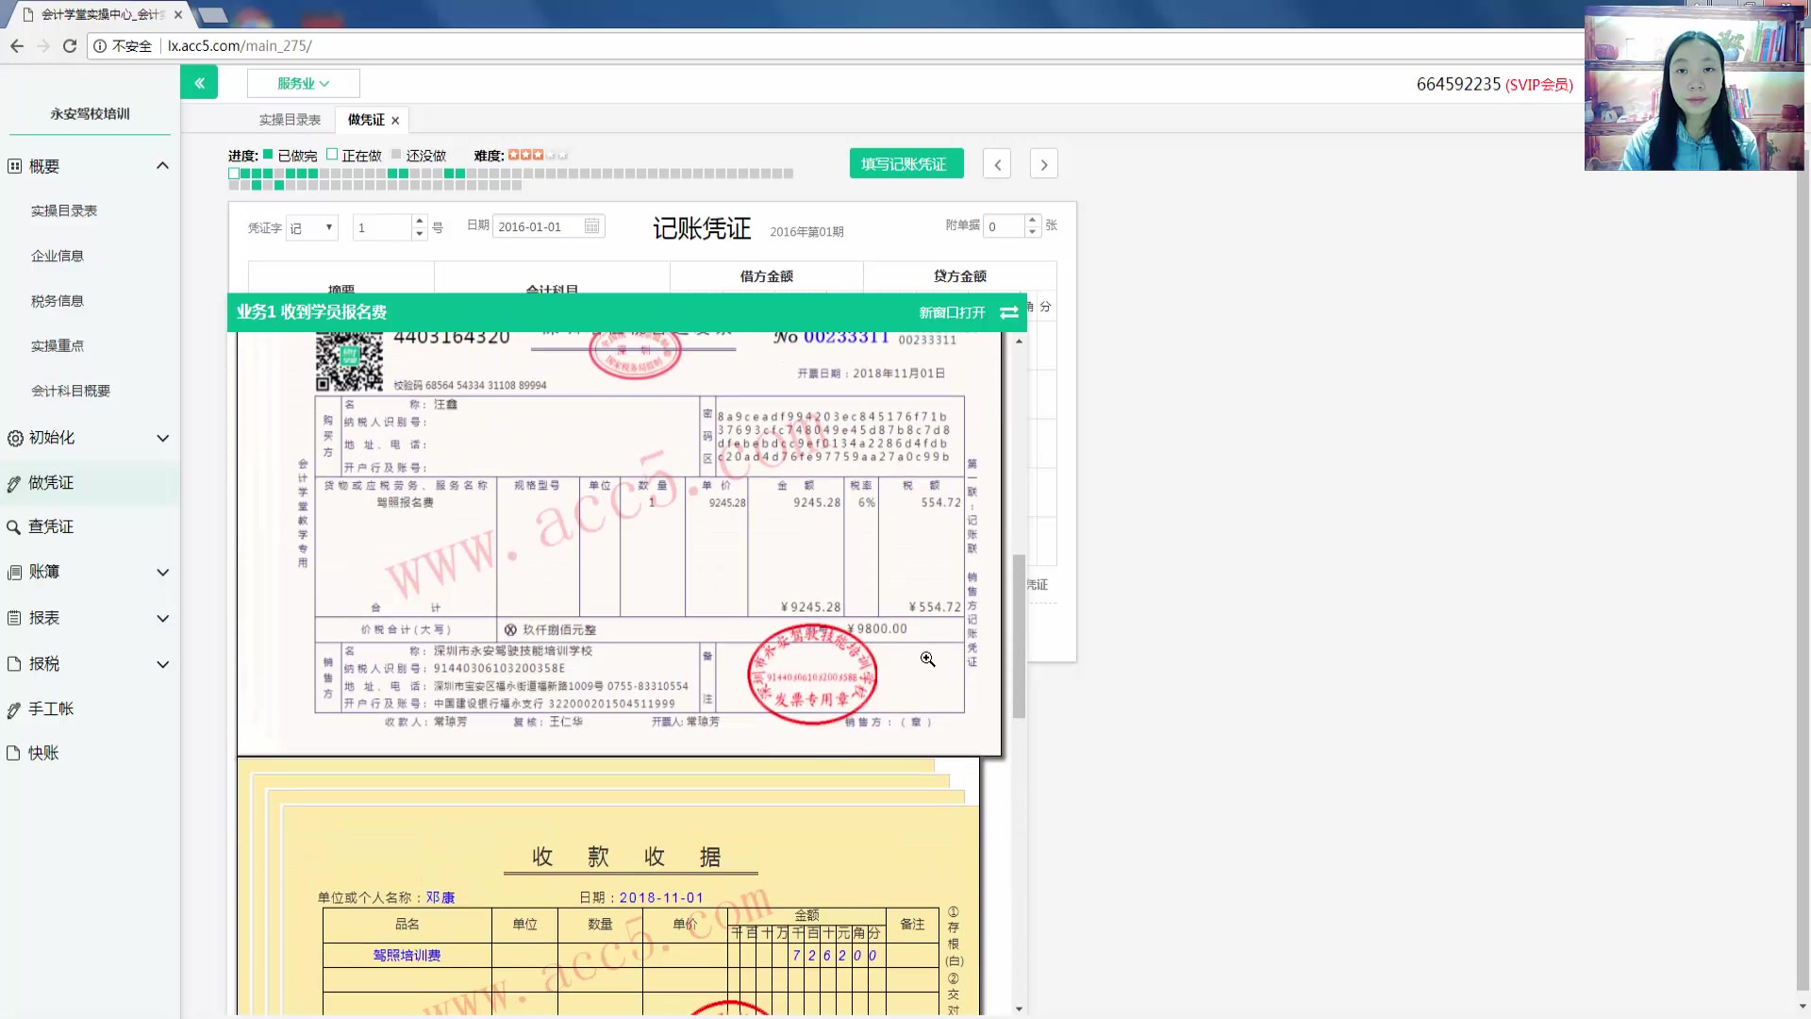
Task: Toggle the 已做完 progress legend box
Action: click(268, 155)
